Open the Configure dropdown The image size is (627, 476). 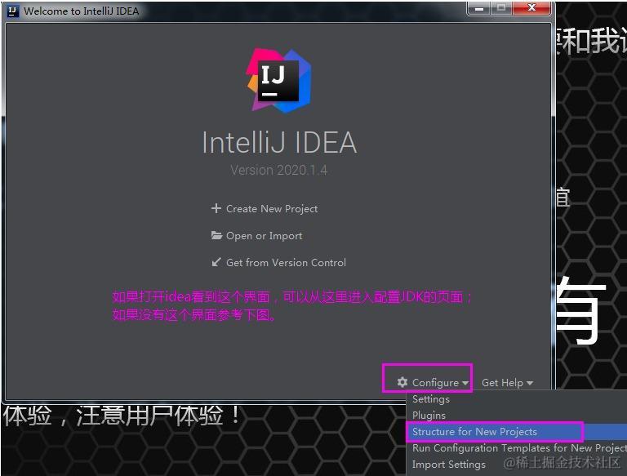(x=433, y=383)
